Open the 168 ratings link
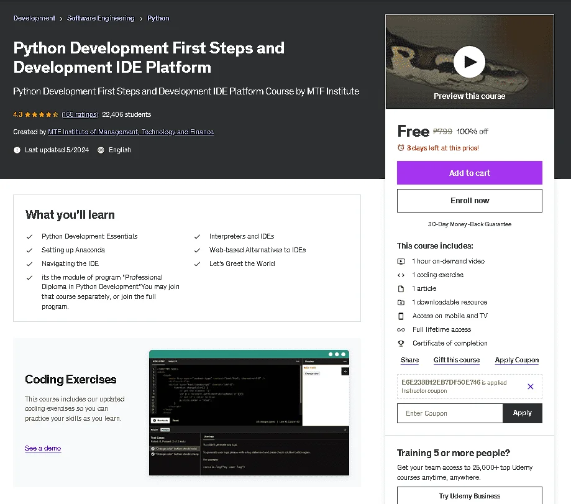The height and width of the screenshot is (504, 571). (80, 114)
